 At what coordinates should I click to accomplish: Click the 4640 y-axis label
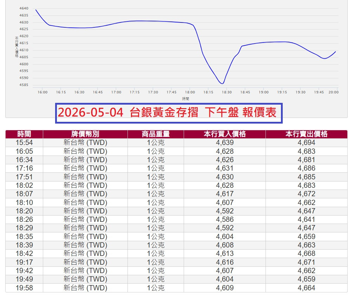tap(24, 8)
